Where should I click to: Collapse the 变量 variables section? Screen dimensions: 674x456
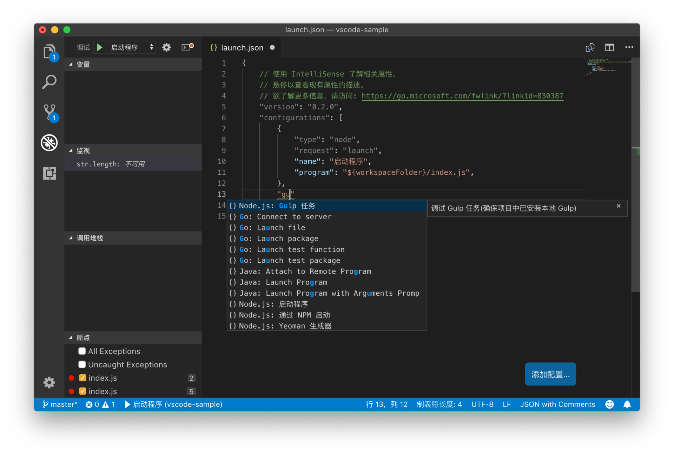click(83, 65)
